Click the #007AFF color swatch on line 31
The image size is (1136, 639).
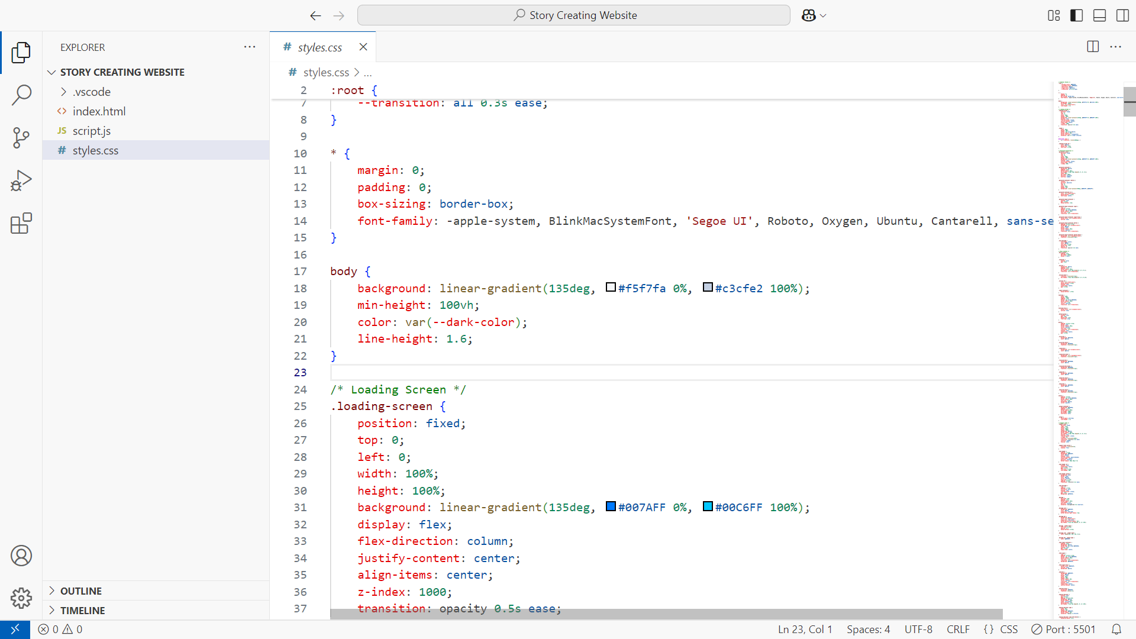coord(611,506)
